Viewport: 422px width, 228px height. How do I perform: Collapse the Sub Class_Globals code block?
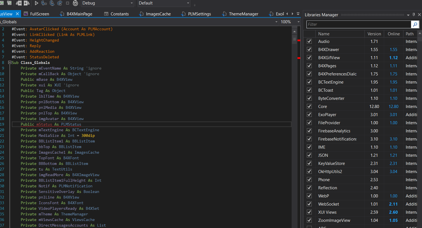10,63
